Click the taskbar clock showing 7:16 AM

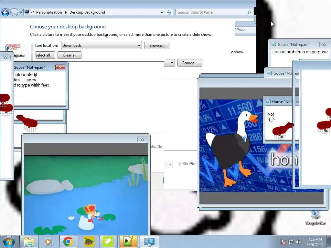coord(315,242)
